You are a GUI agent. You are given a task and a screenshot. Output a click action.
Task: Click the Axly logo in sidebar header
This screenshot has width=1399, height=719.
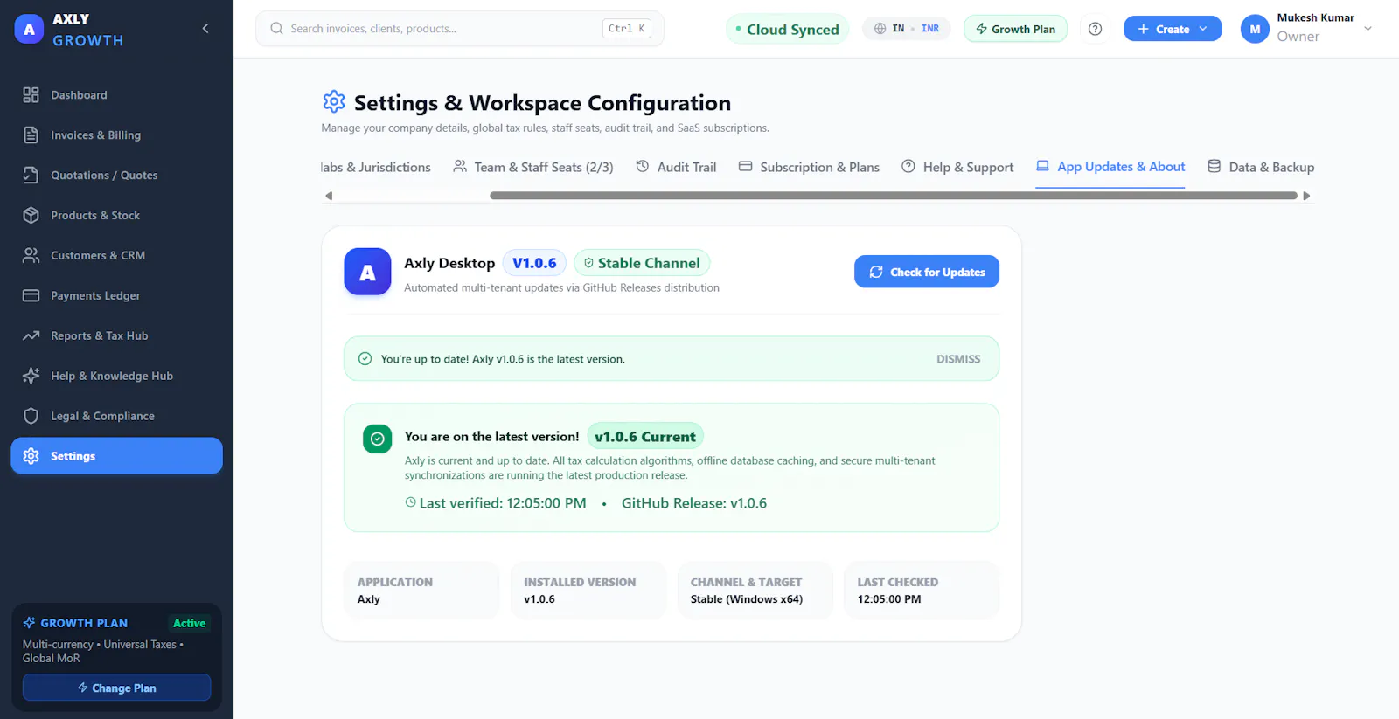coord(29,29)
